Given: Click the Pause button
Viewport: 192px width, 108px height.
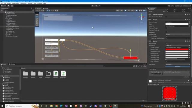Looking at the screenshot, I should tap(96, 6).
